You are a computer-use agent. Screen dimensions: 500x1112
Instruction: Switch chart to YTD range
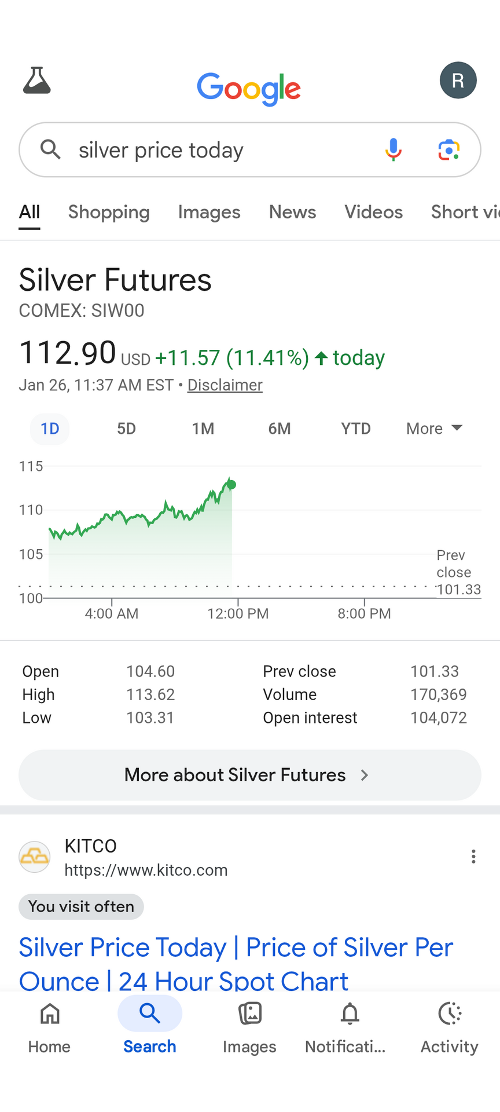click(355, 429)
